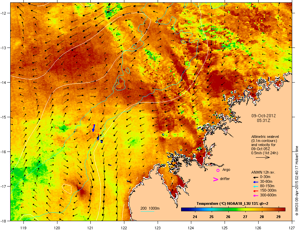Click the longitude axis label 124
The width and height of the screenshot is (299, 231).
pos(191,228)
